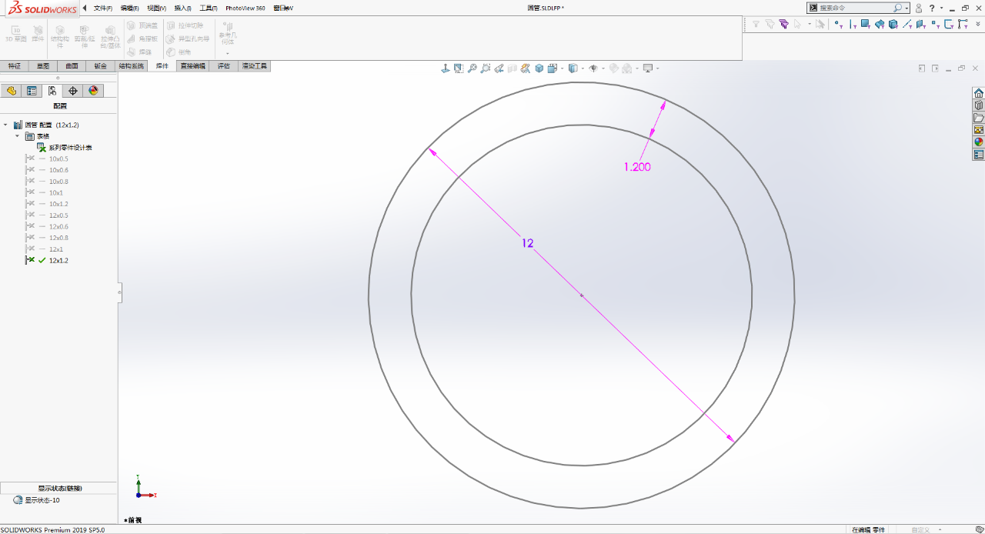The height and width of the screenshot is (534, 985).
Task: Click the DisplayManager color wheel icon
Action: 94,91
